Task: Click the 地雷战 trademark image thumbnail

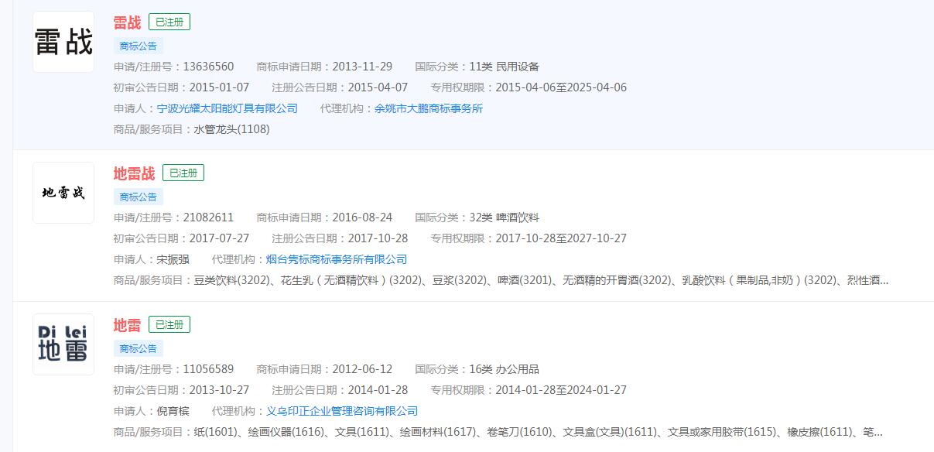Action: (x=63, y=192)
